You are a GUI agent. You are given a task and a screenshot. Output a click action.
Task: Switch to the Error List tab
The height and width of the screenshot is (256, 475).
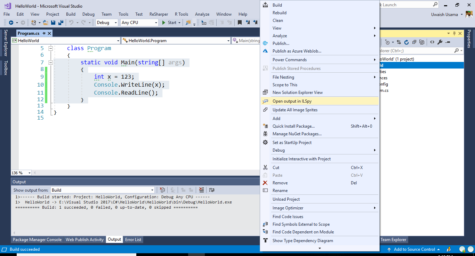coord(133,240)
